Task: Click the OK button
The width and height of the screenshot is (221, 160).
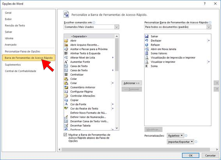Action: [x=191, y=155]
